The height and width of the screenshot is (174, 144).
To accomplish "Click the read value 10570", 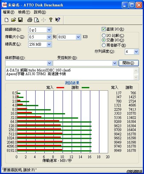I will coord(131,113).
